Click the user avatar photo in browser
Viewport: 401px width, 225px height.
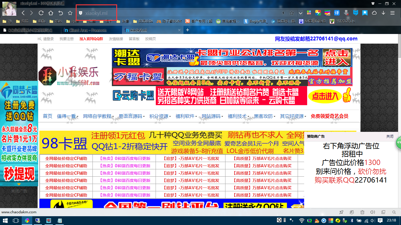9,8
